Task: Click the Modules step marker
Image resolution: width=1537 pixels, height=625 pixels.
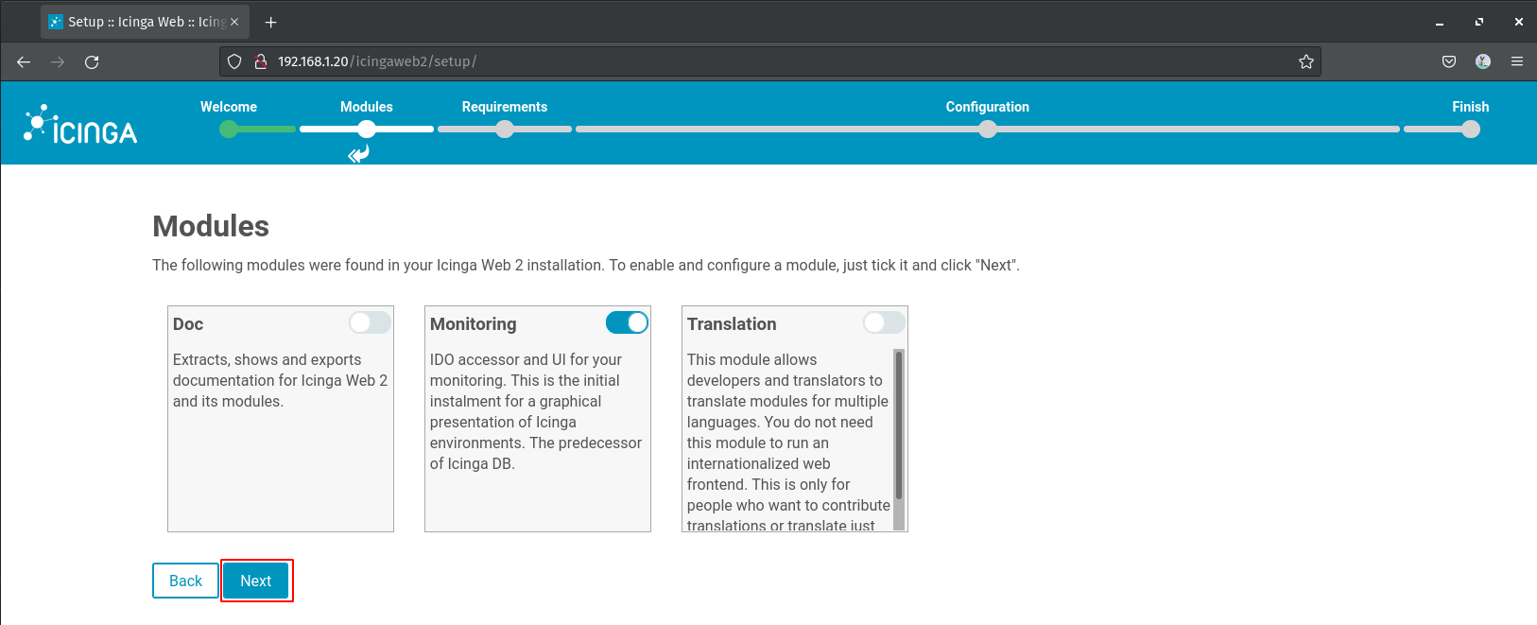Action: click(x=367, y=129)
